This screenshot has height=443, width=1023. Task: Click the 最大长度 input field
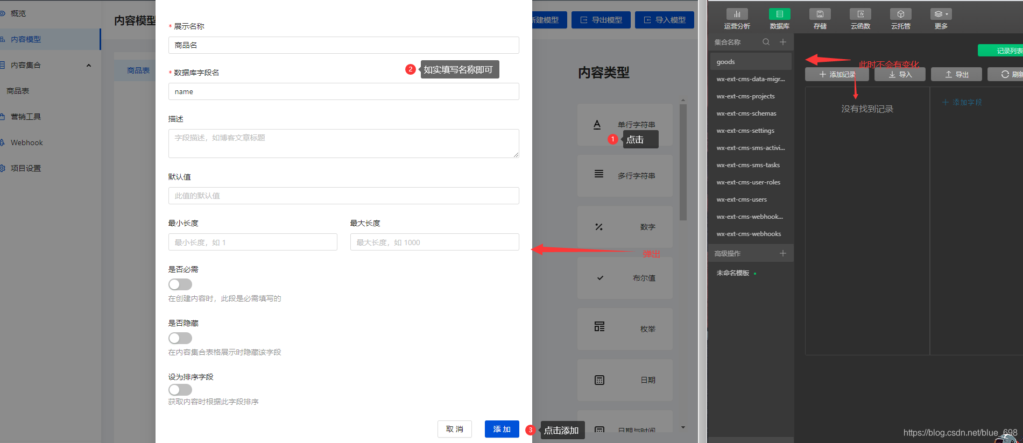click(434, 242)
